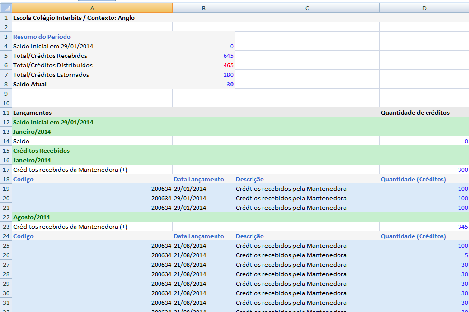Select row 22 header
The height and width of the screenshot is (312, 469).
coord(6,217)
